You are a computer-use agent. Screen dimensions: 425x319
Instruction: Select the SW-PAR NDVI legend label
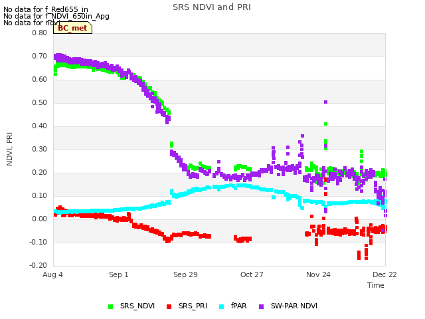pyautogui.click(x=294, y=306)
